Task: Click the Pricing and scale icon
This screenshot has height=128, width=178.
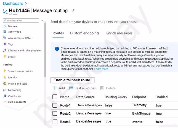Action: click(x=5, y=84)
